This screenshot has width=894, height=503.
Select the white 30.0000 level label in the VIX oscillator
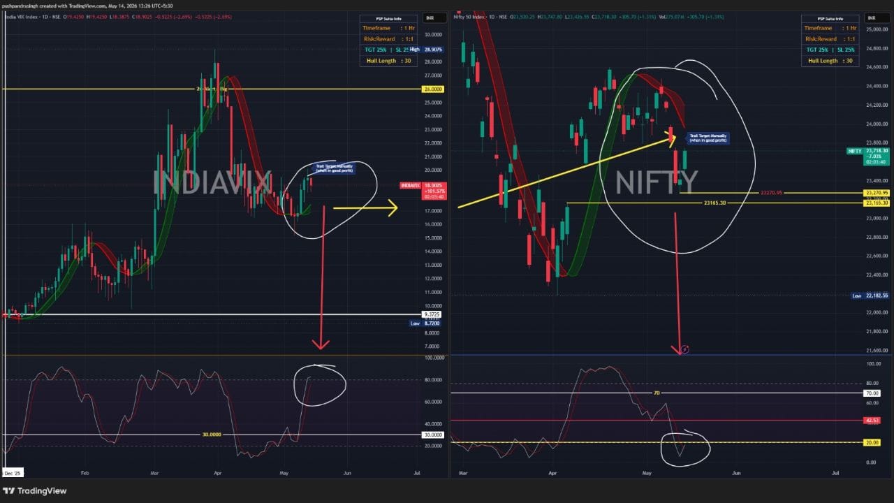(x=432, y=435)
